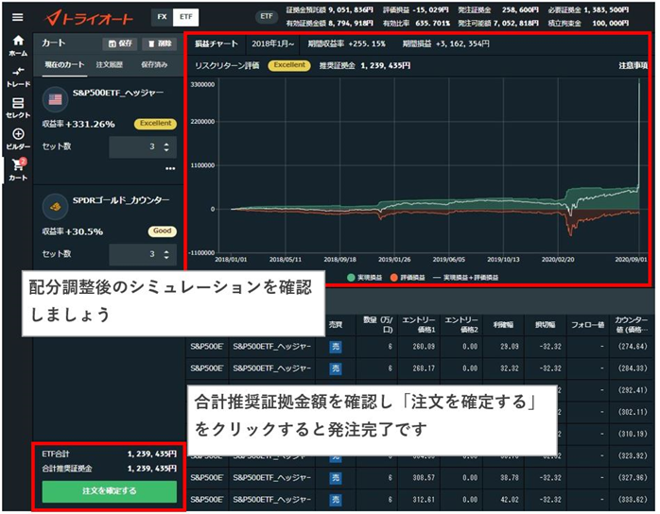Click the sell badge in the 312.61 row
Image resolution: width=660 pixels, height=514 pixels.
click(336, 500)
